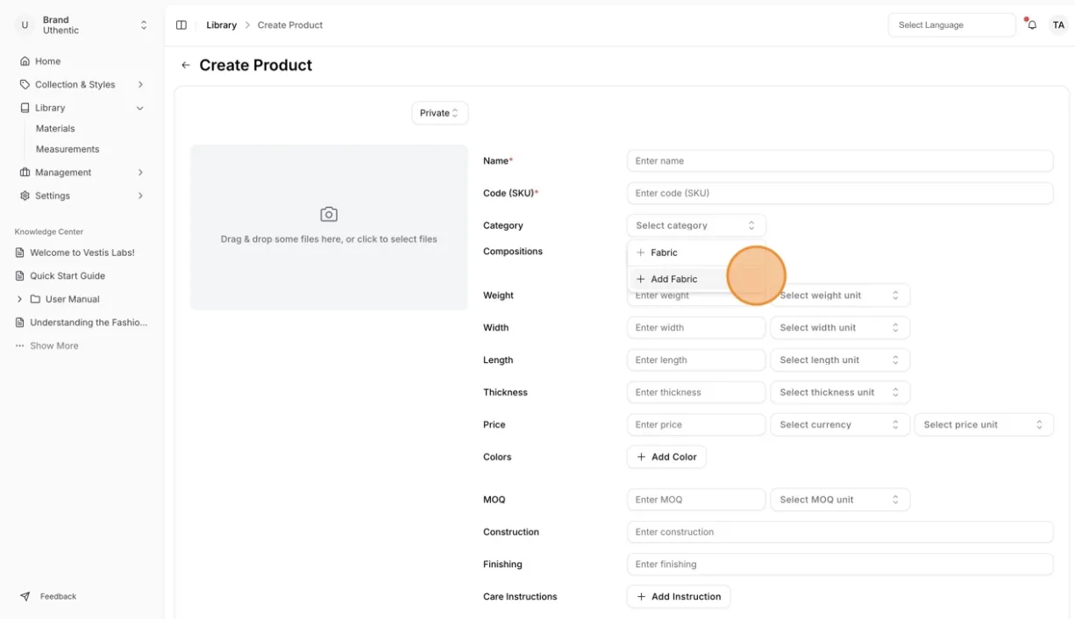
Task: Open Welcome to Vestis Labs link
Action: coord(82,253)
